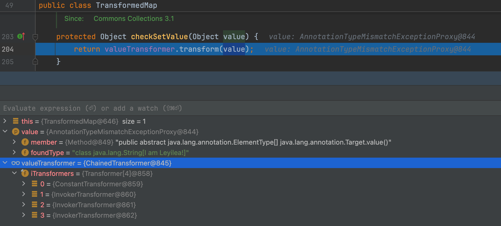
Task: Collapse the iTransformers array node
Action: (x=14, y=173)
